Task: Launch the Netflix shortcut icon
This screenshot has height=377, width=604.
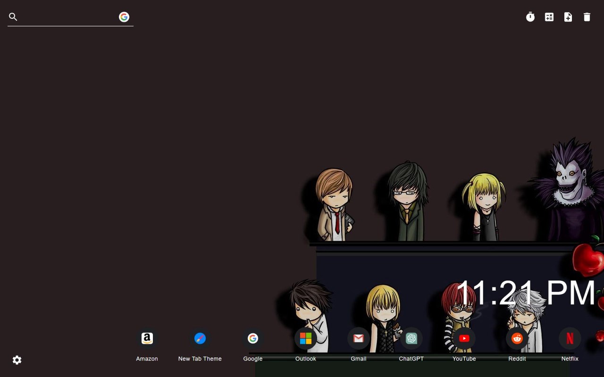Action: [x=570, y=338]
